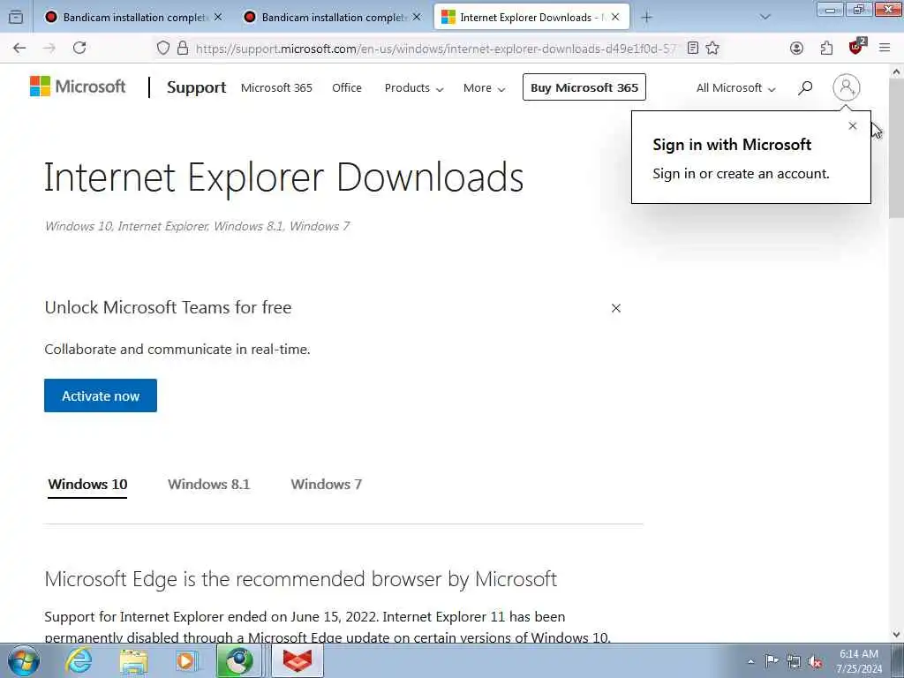Click the page vertical scrollbar thumb
The image size is (904, 678).
click(896, 148)
